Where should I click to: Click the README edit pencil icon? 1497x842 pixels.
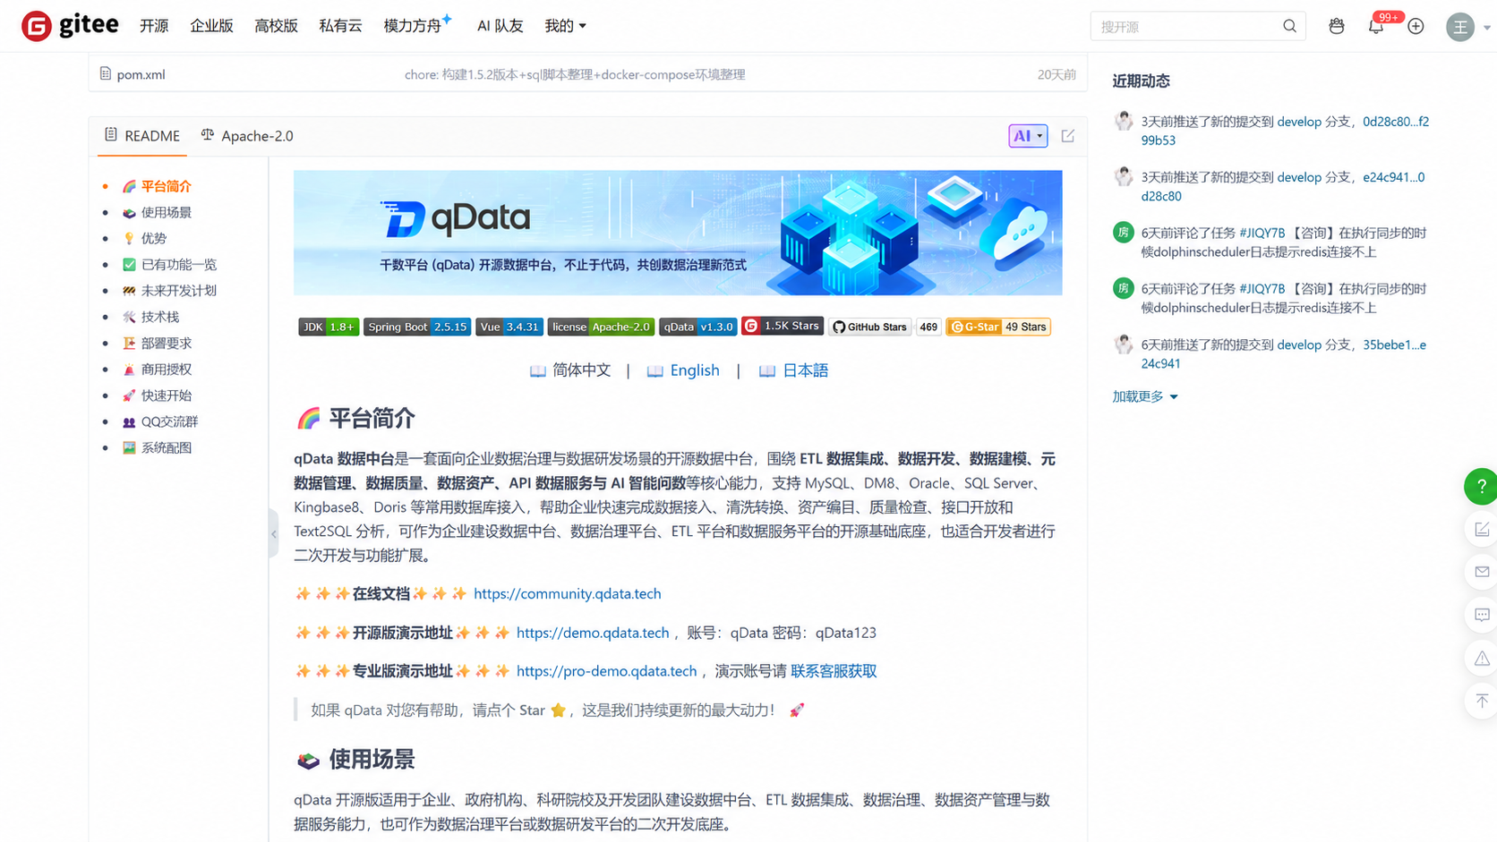pos(1068,136)
